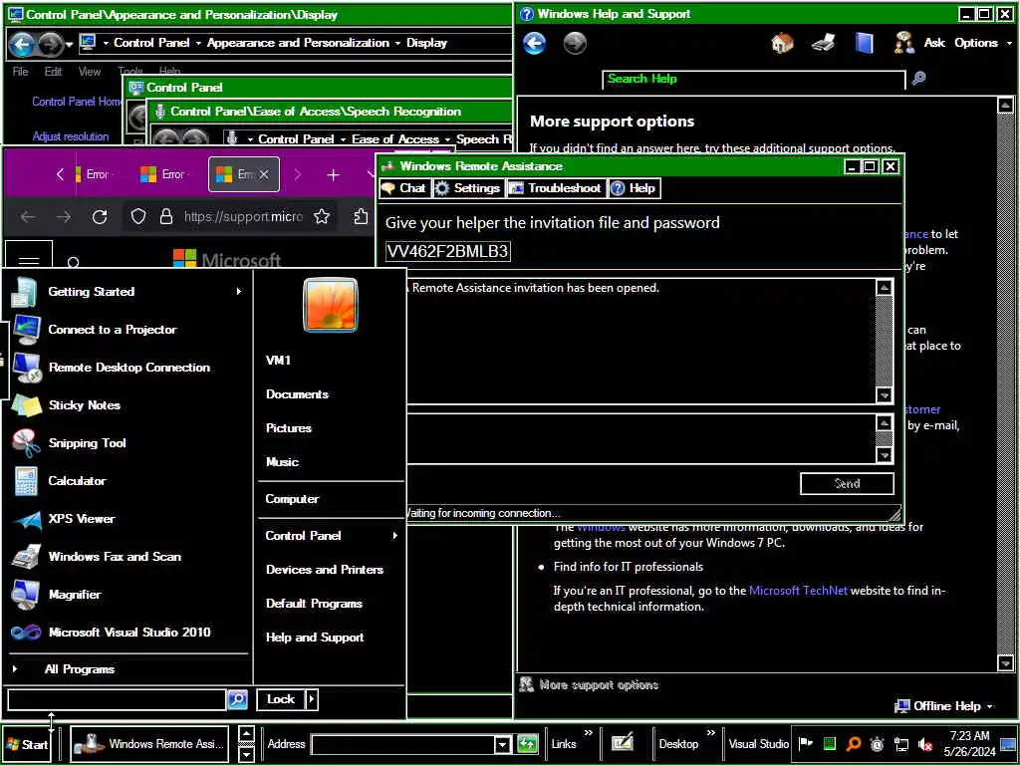Click Troubleshoot in Remote Assistance
This screenshot has width=1020, height=765.
[x=555, y=188]
